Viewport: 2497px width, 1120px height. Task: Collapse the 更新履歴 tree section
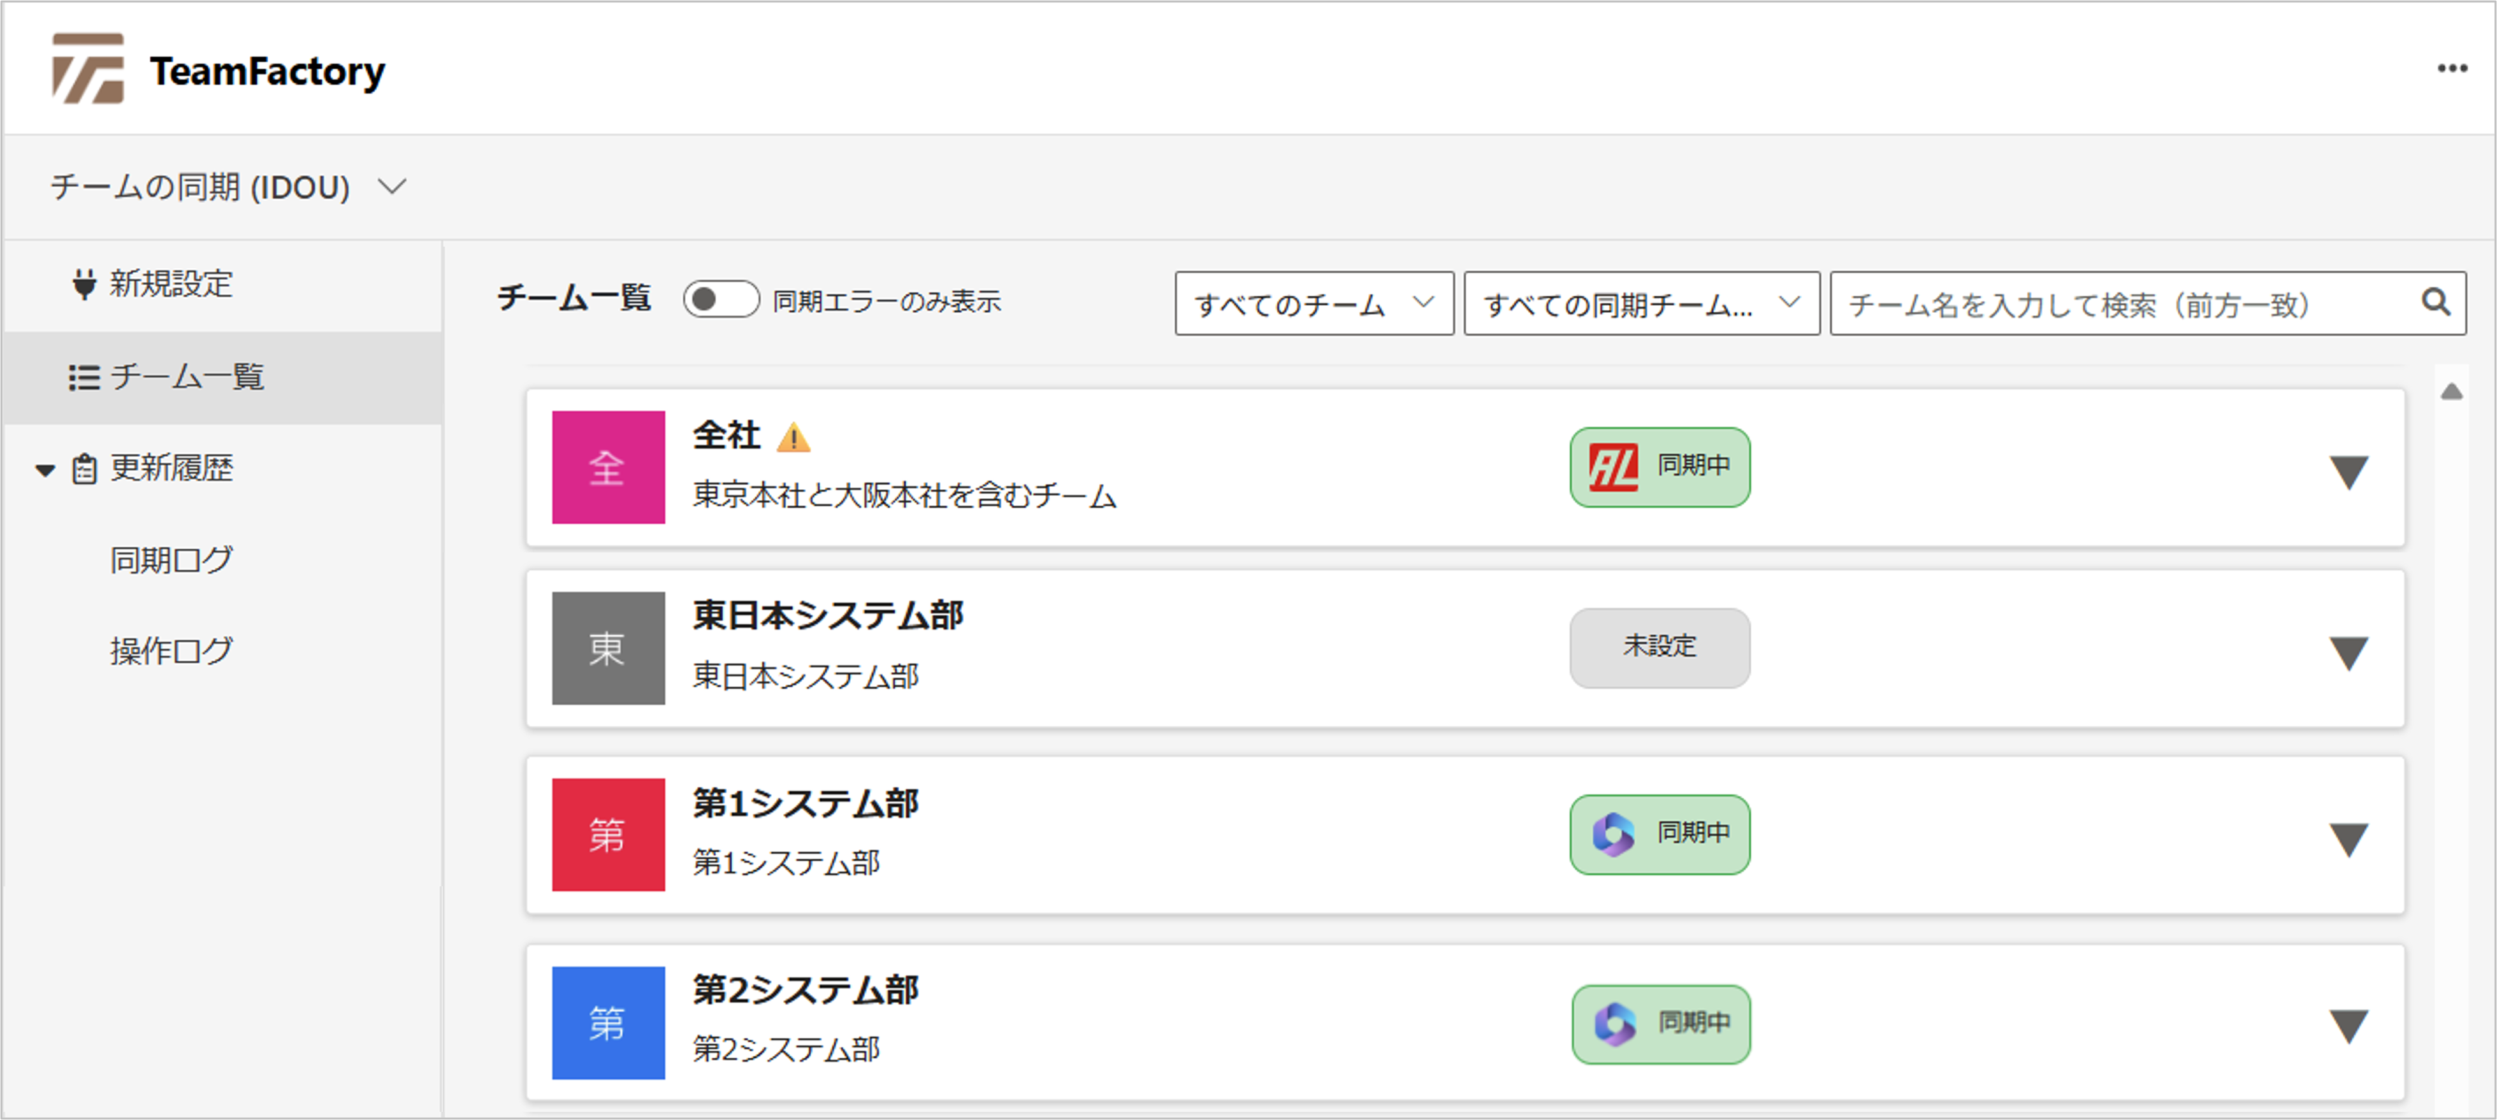(x=45, y=470)
